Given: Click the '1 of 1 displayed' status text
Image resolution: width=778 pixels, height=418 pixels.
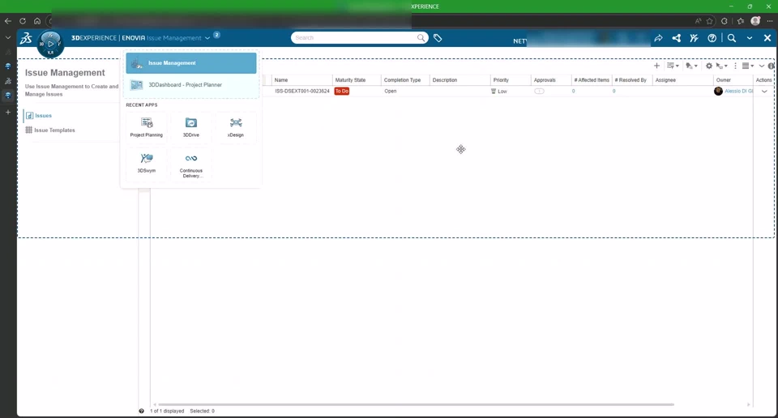Looking at the screenshot, I should click(167, 411).
